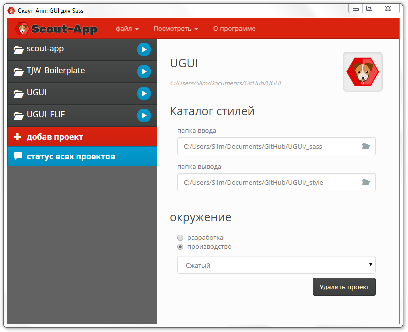Screen dimensions: 408x332
Task: Expand the Посмотреть menu
Action: 176,28
